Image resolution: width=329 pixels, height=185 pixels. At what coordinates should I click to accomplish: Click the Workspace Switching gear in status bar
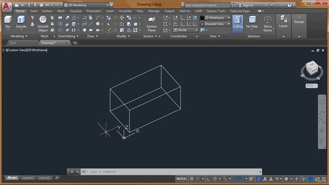coord(286,179)
